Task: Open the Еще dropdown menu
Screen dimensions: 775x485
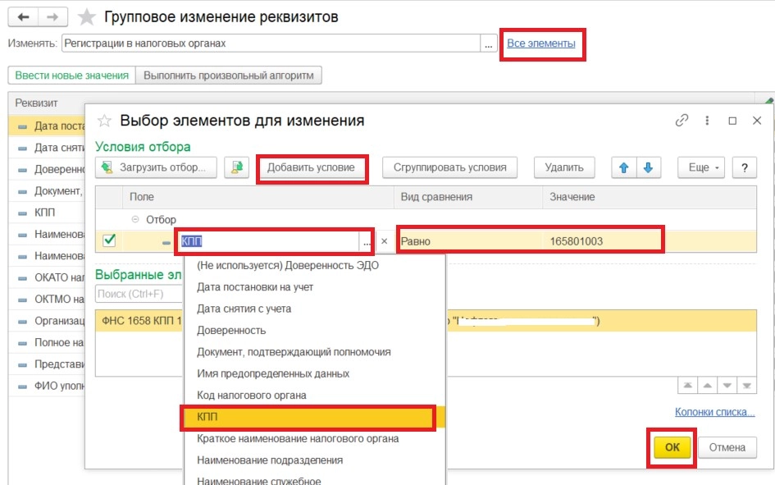Action: (x=703, y=167)
